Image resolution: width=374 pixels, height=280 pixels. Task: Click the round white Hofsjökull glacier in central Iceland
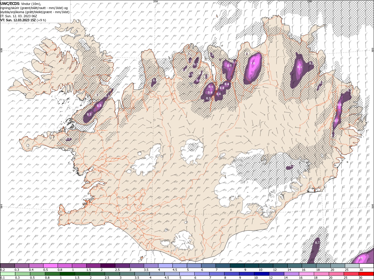point(192,151)
